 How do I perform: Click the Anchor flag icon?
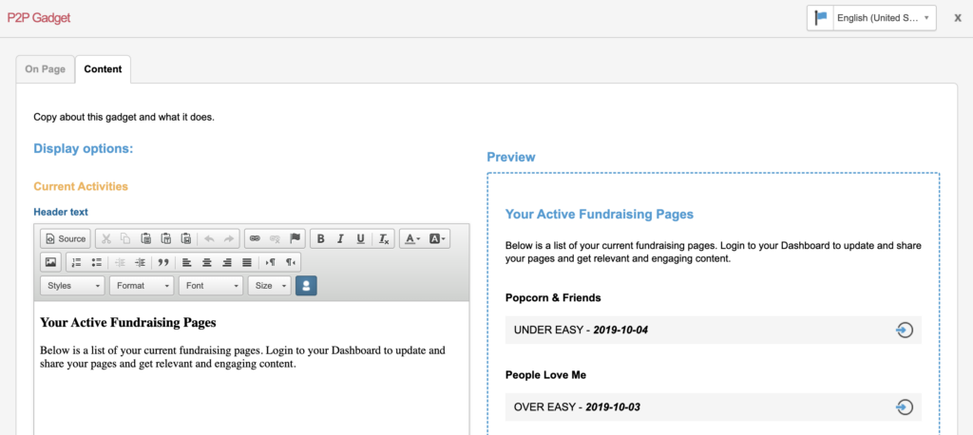click(295, 238)
